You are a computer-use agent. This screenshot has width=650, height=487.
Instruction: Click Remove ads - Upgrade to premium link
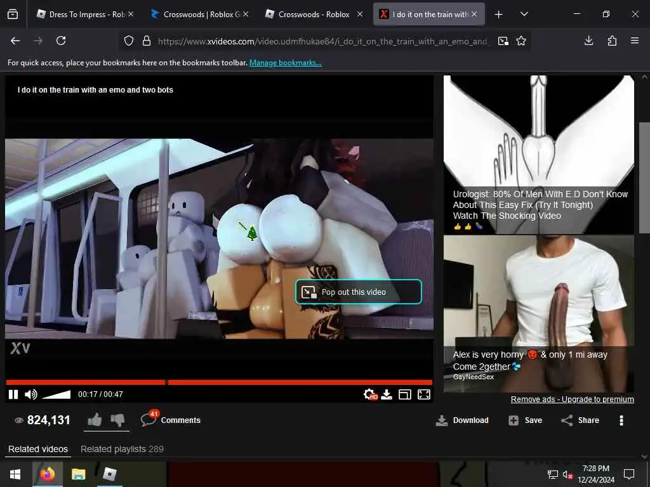point(572,399)
